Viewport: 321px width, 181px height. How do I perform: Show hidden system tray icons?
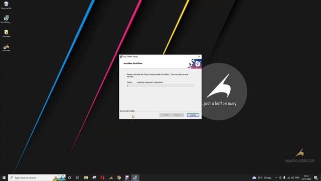click(x=276, y=177)
